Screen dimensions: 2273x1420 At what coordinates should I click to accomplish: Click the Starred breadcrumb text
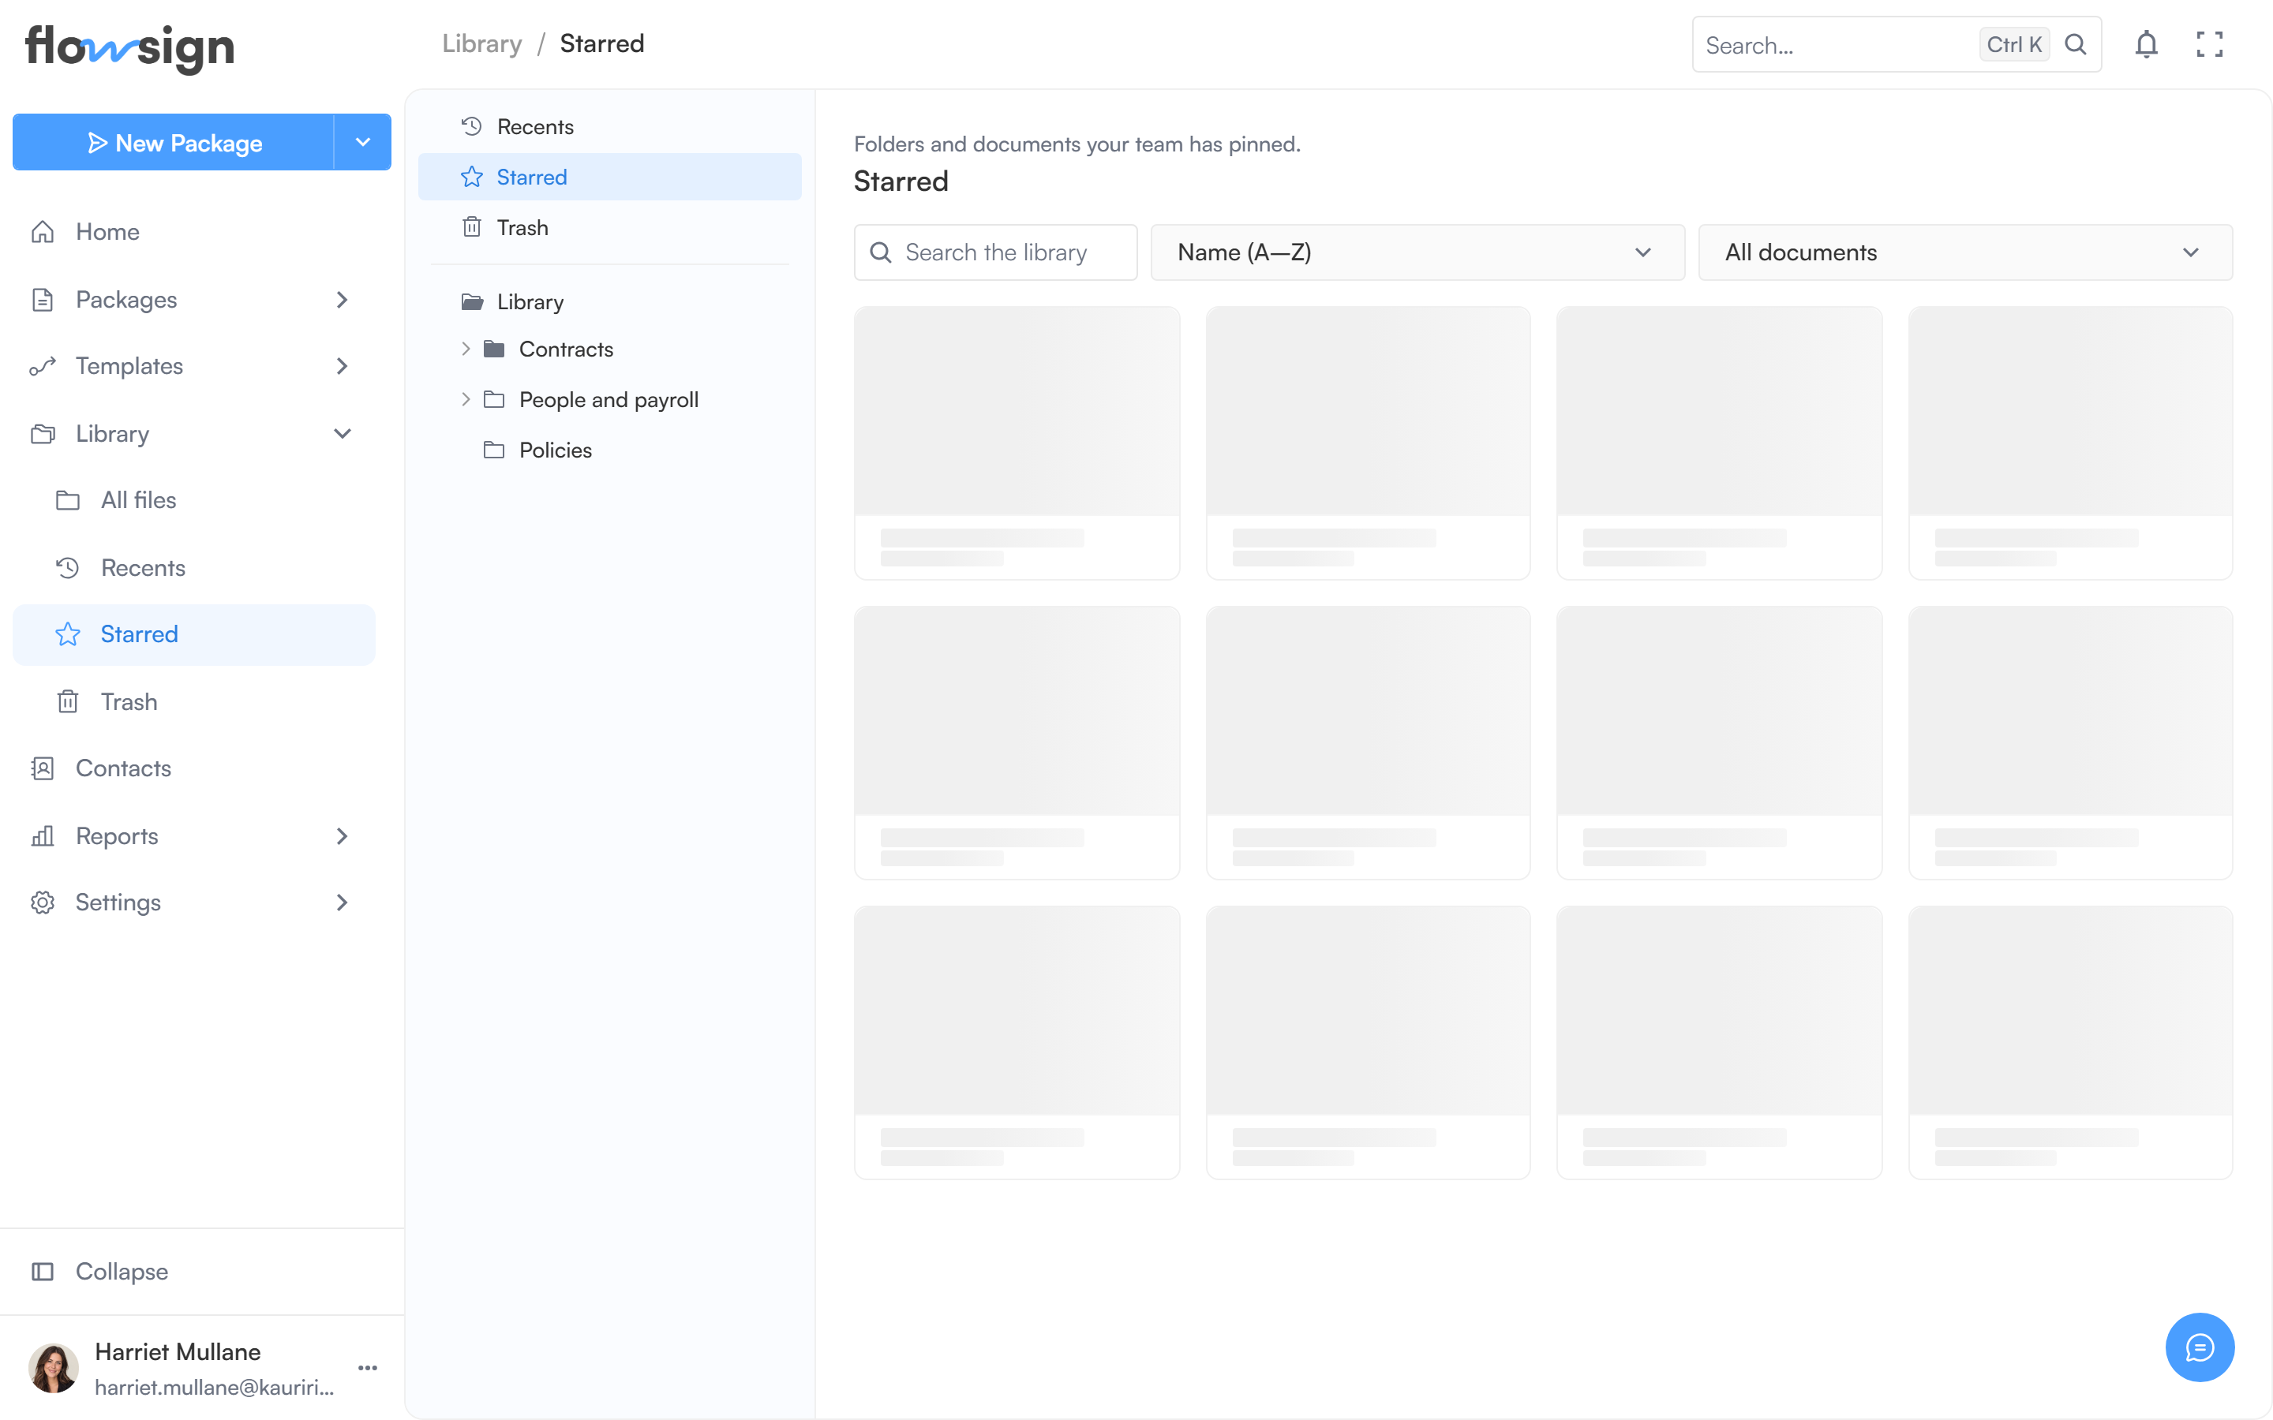point(602,43)
